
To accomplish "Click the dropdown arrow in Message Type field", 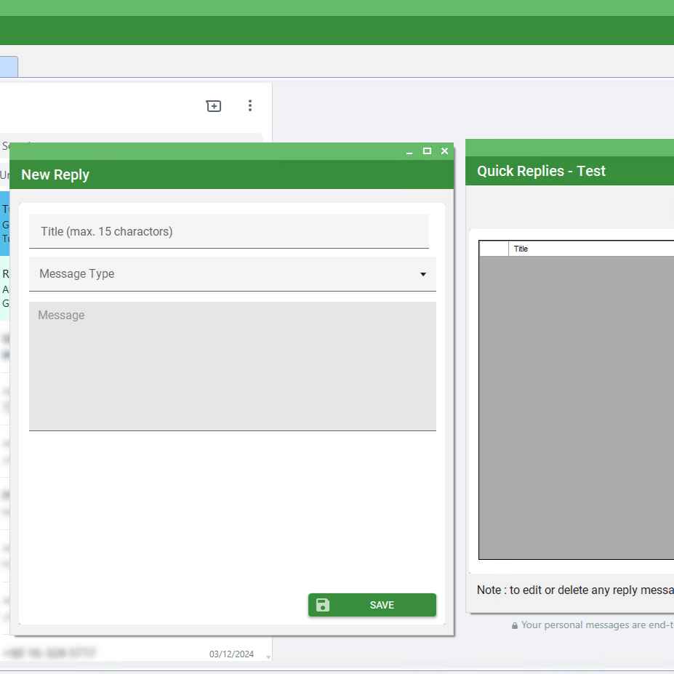I will 423,275.
